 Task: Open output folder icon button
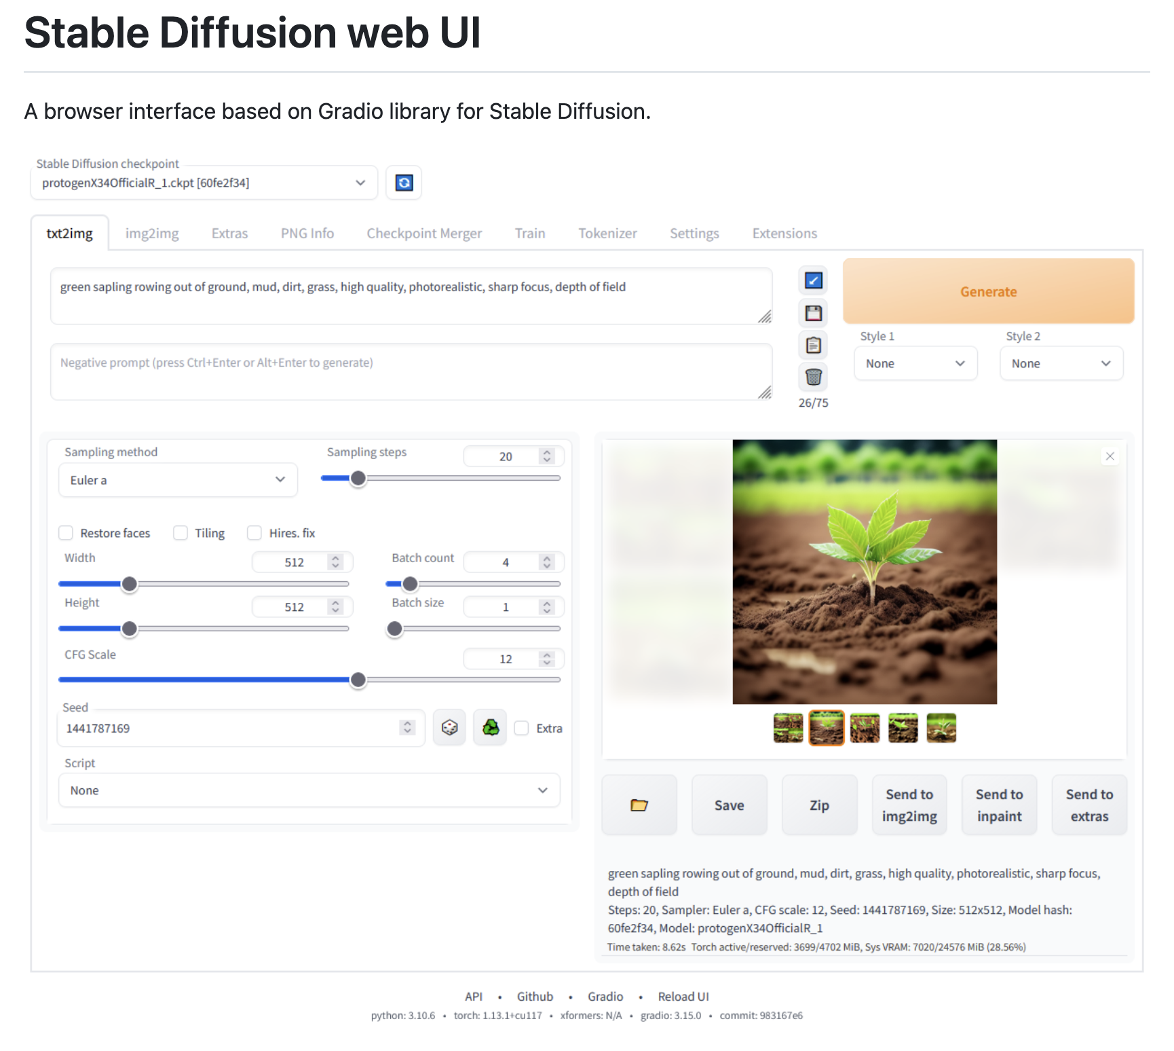639,805
